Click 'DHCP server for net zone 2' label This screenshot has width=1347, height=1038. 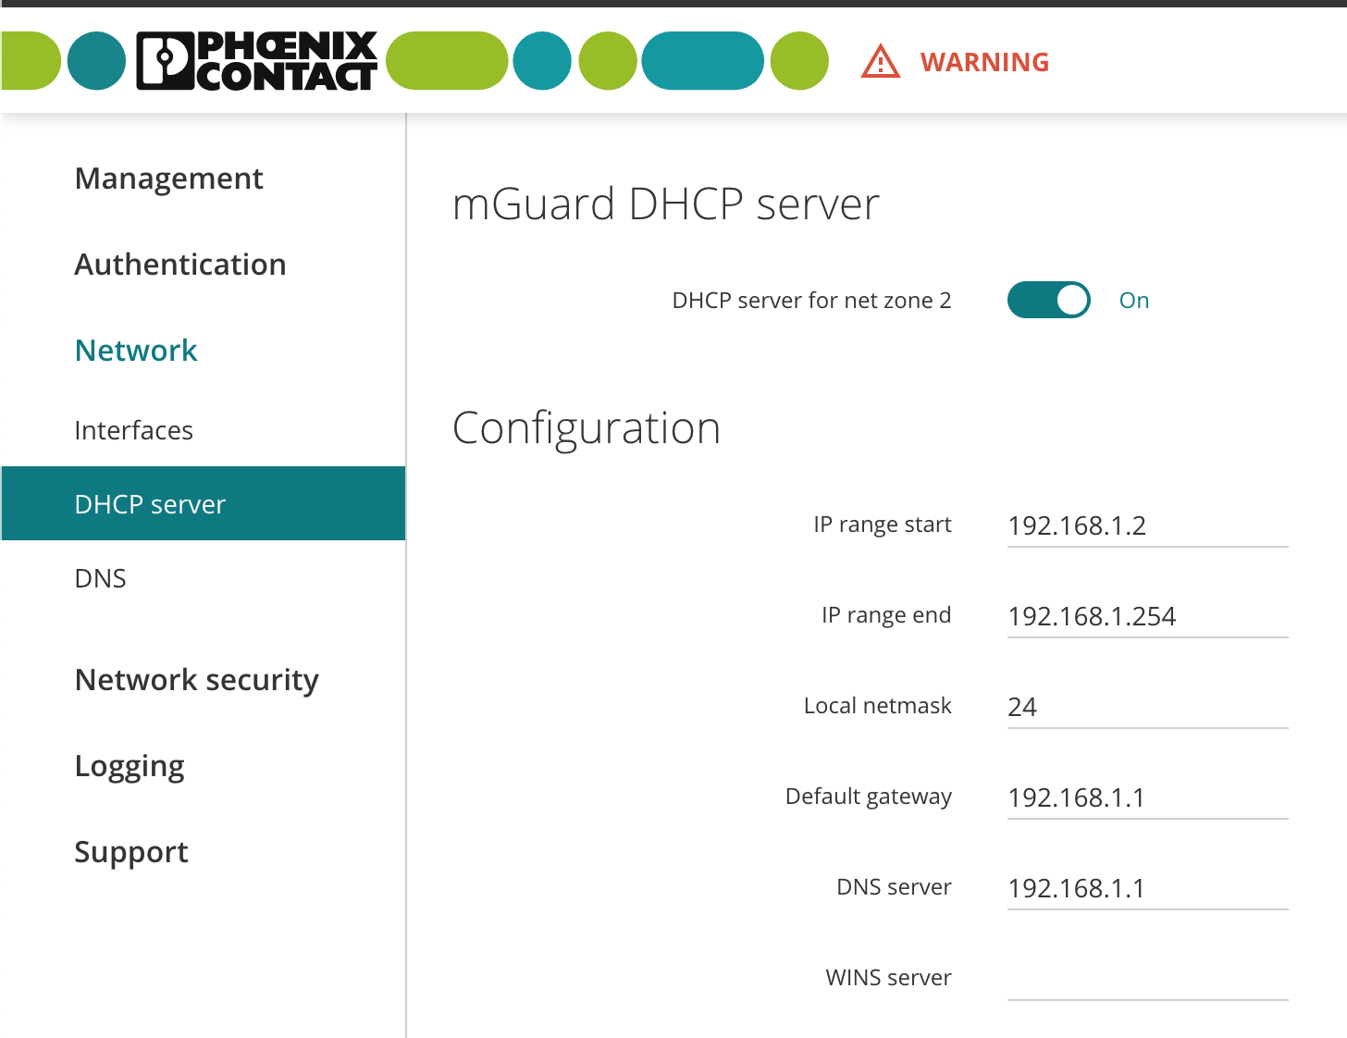click(x=811, y=301)
